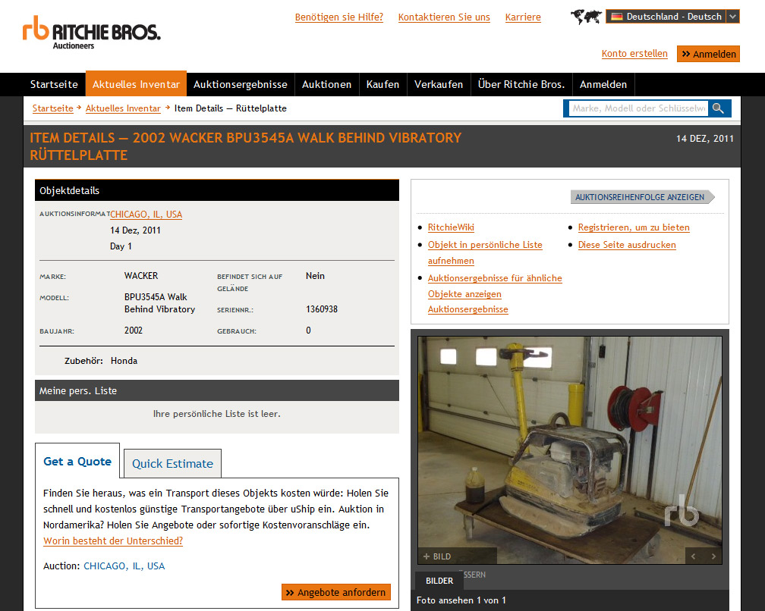Go to the Auktionen menu item
Viewport: 765px width, 611px height.
click(x=327, y=84)
